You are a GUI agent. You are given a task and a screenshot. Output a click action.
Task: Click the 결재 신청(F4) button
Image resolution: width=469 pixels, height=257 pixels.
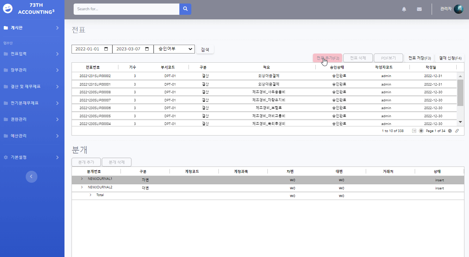[x=450, y=58]
